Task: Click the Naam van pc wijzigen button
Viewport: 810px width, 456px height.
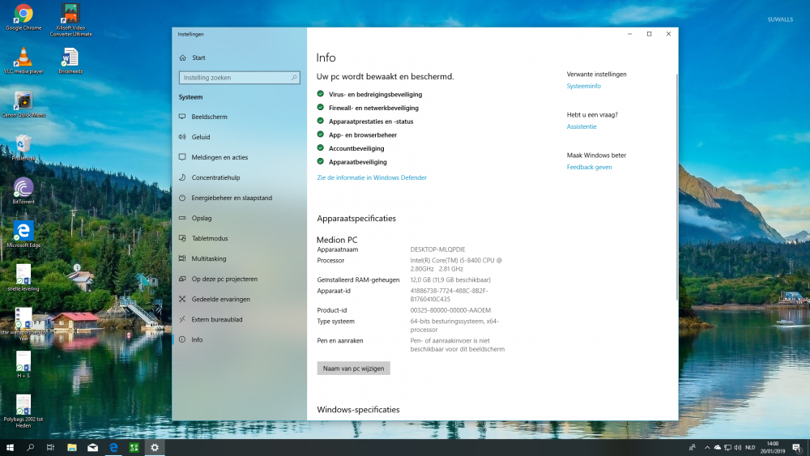Action: 353,369
